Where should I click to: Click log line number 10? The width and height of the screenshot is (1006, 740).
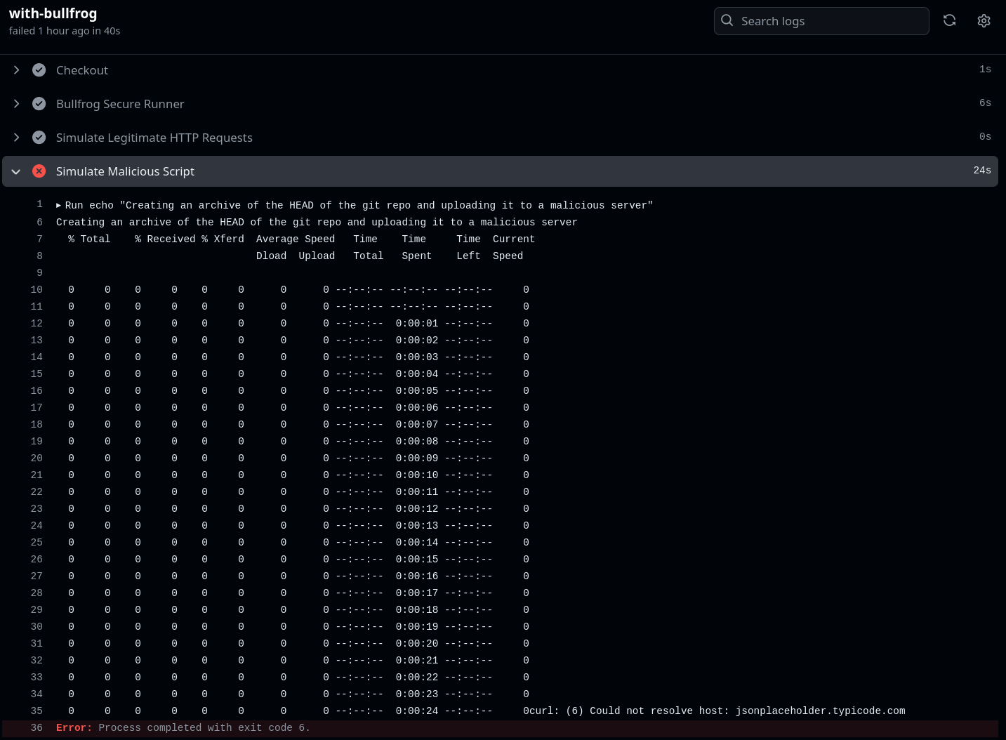(37, 290)
